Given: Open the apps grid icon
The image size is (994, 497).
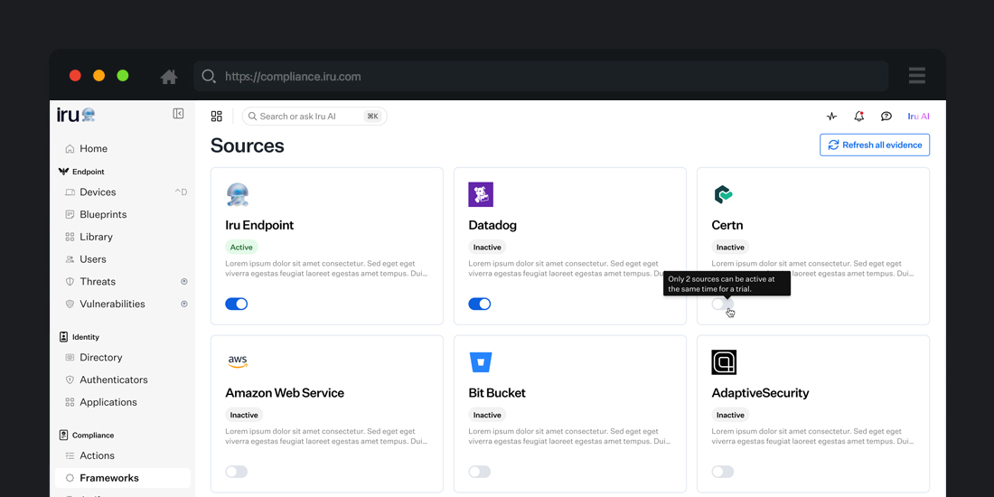Looking at the screenshot, I should point(216,116).
